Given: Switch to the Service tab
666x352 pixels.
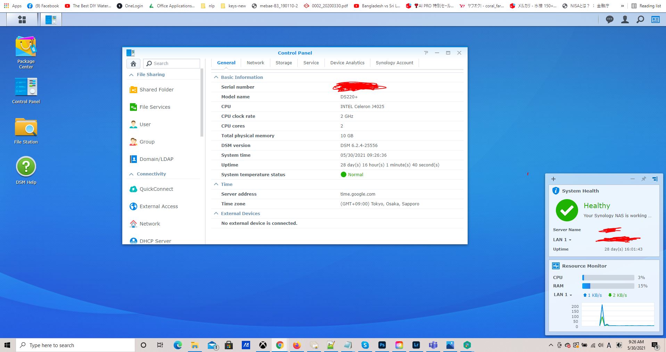Looking at the screenshot, I should tap(311, 63).
